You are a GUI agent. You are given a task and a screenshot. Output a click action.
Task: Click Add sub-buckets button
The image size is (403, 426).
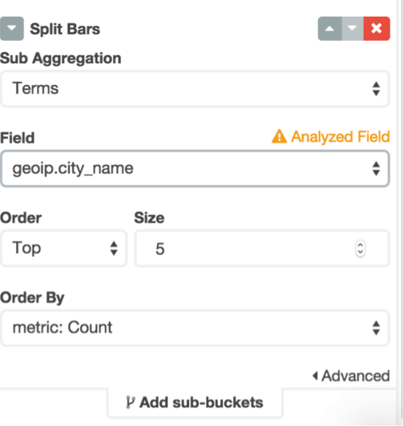tap(195, 402)
